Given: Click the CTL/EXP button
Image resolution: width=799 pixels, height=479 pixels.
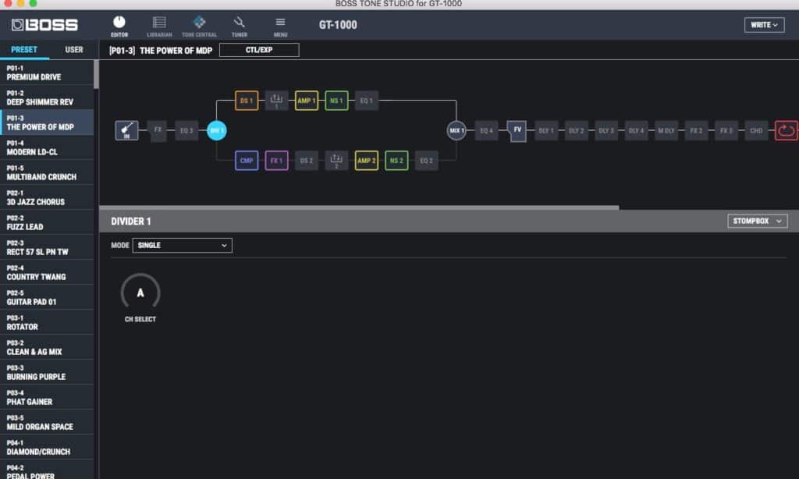Looking at the screenshot, I should pyautogui.click(x=259, y=50).
